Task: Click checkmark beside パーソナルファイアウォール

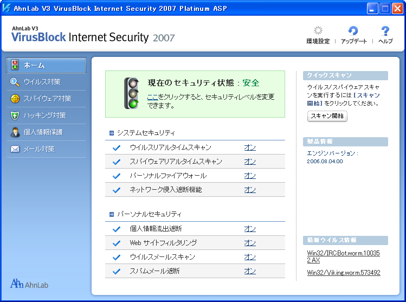Action: click(x=117, y=176)
